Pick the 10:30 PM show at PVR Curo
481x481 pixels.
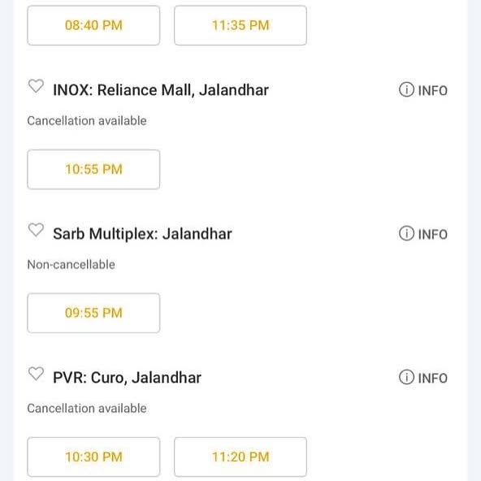pyautogui.click(x=93, y=457)
